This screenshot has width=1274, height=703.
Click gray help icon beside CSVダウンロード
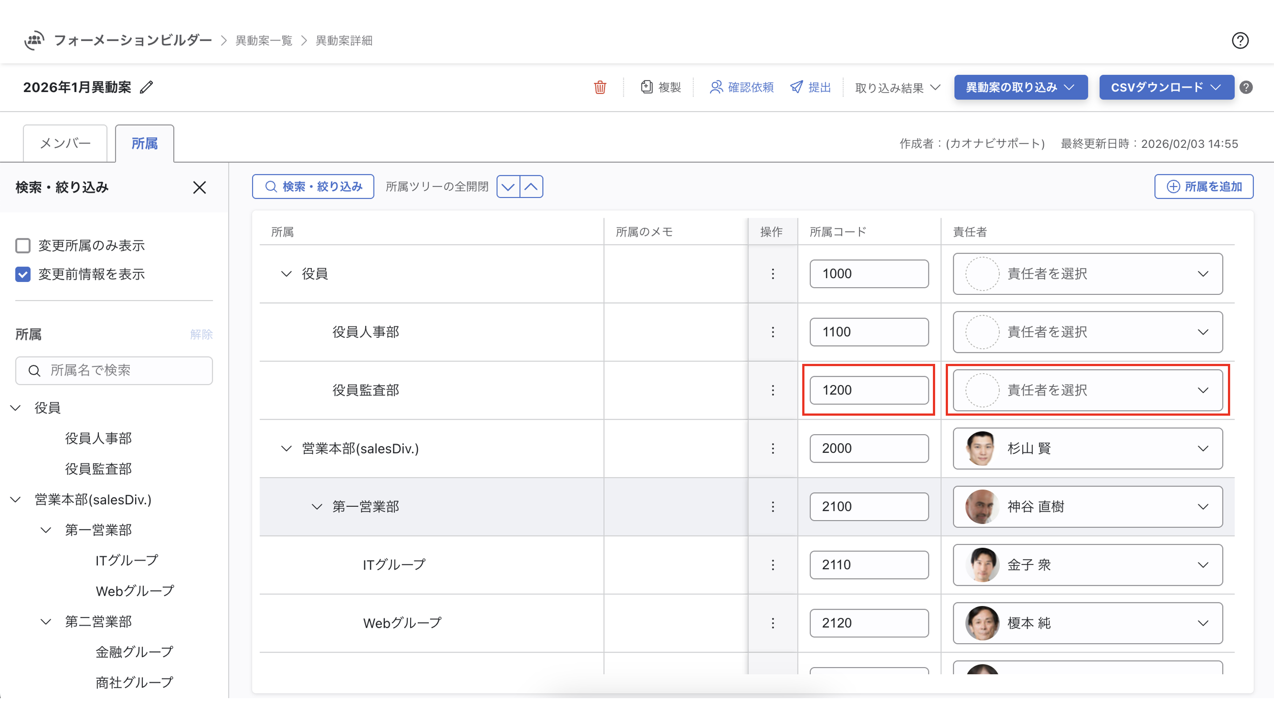1246,88
